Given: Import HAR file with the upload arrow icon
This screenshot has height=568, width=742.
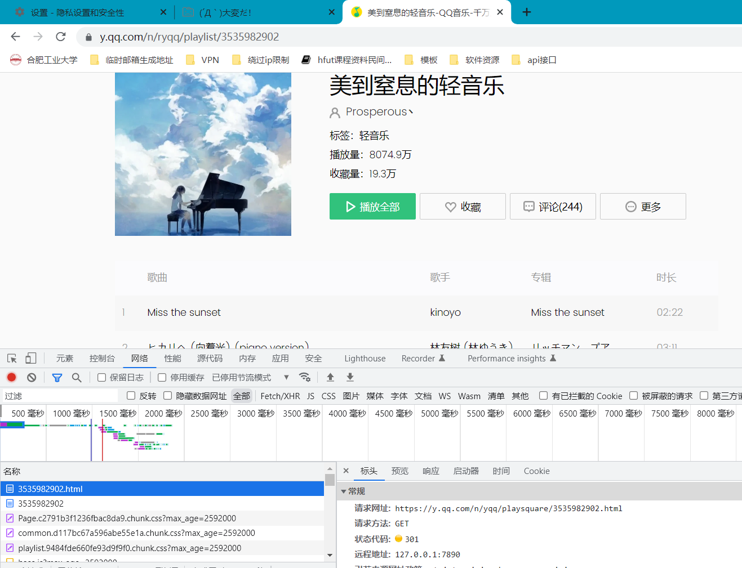Looking at the screenshot, I should tap(330, 377).
